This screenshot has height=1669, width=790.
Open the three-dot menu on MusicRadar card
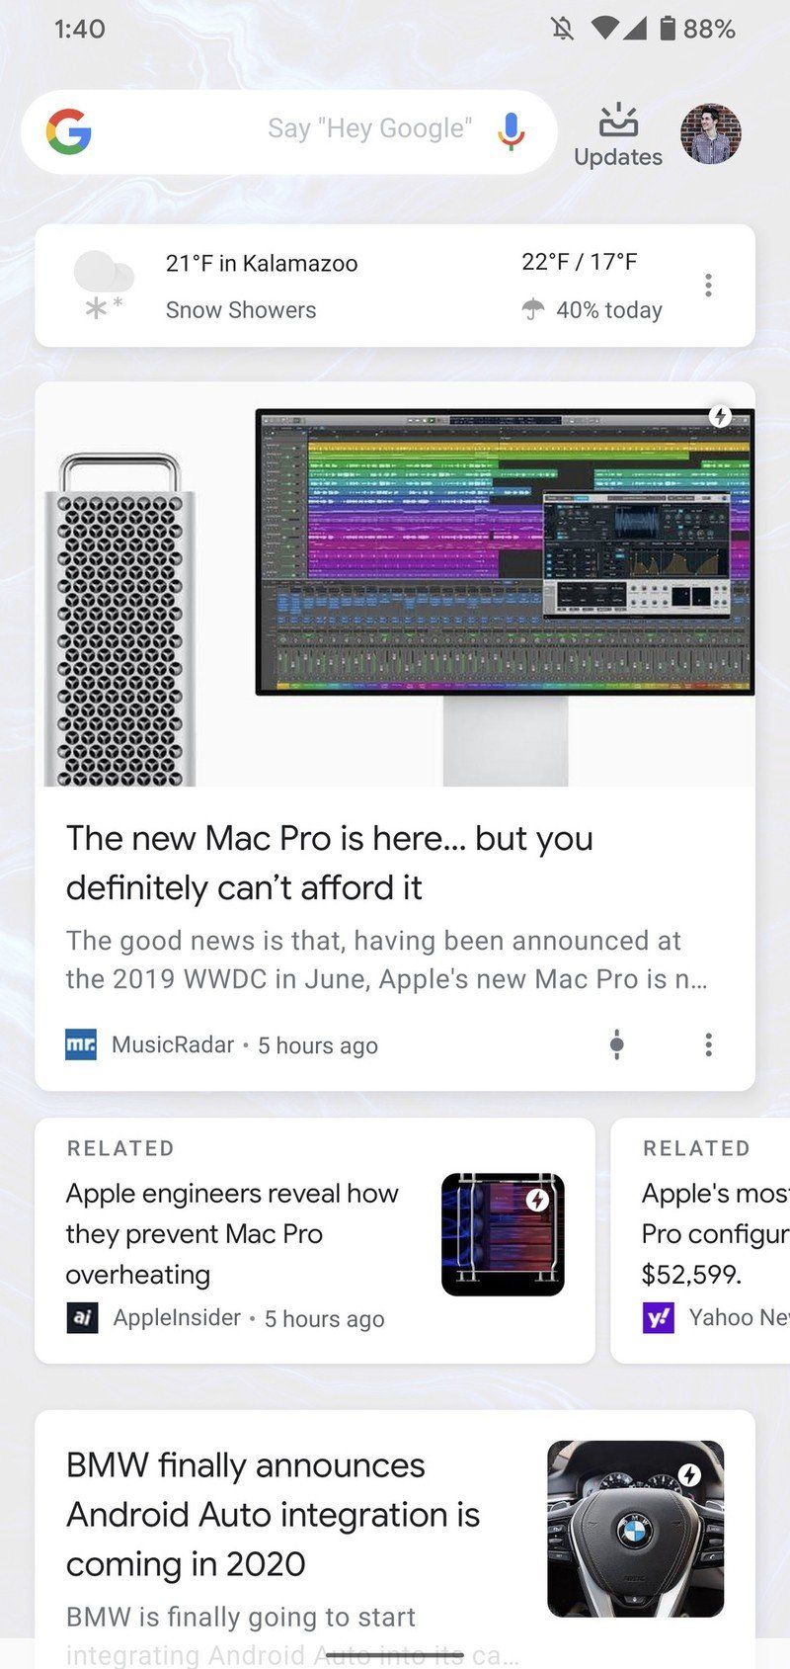click(708, 1044)
